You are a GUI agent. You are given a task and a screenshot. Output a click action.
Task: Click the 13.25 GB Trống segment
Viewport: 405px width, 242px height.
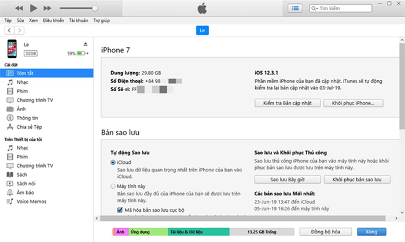[x=262, y=232]
